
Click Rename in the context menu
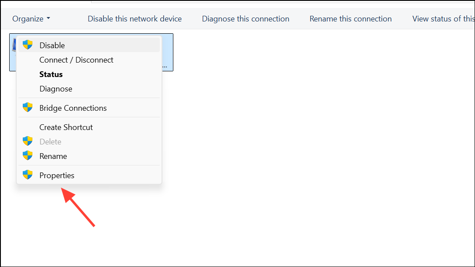(x=53, y=156)
